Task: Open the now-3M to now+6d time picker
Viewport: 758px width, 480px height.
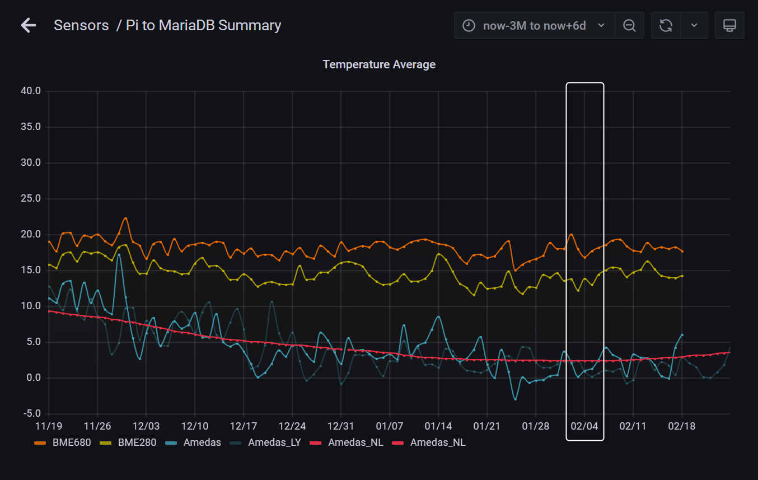Action: (534, 25)
